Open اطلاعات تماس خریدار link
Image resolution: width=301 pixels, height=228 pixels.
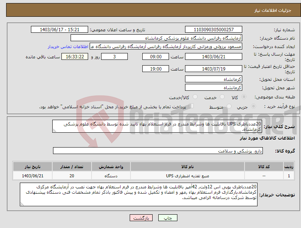68,47
